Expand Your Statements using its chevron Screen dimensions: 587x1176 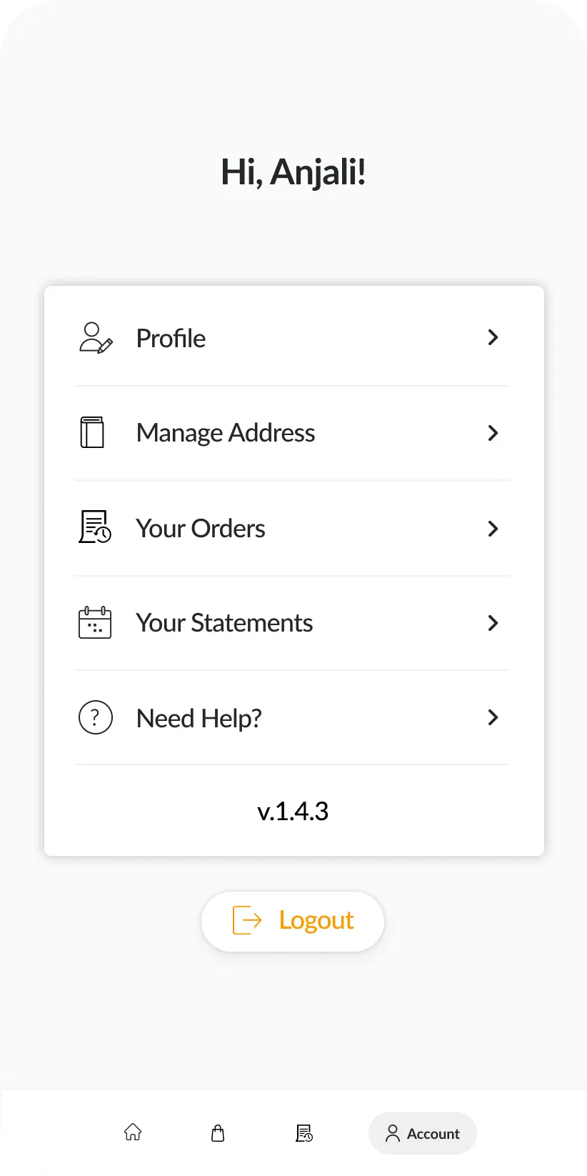pos(493,623)
